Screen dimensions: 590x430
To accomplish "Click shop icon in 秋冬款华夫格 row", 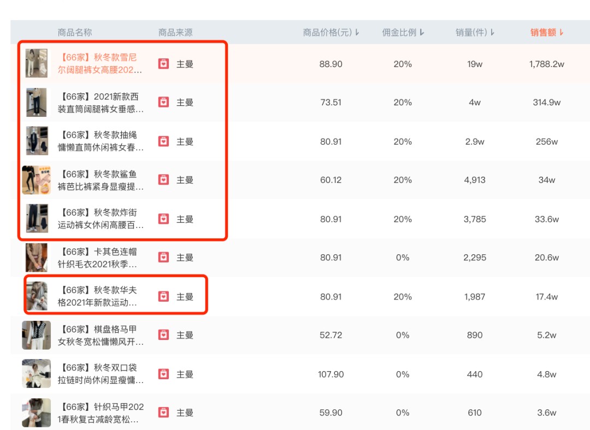I will pos(163,296).
